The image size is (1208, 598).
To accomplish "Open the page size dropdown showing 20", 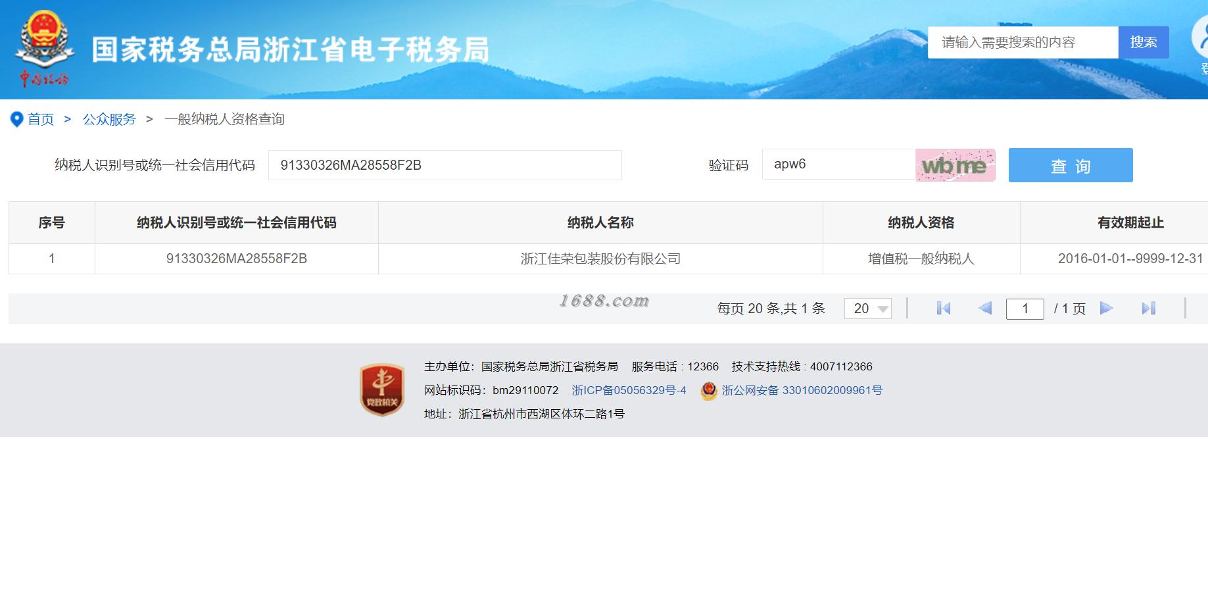I will coord(868,309).
